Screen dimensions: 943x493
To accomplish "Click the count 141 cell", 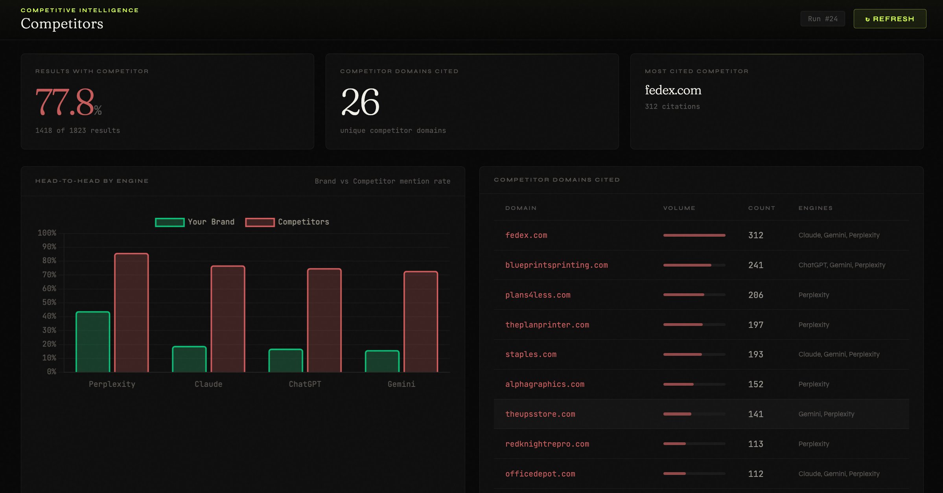I will (x=755, y=414).
